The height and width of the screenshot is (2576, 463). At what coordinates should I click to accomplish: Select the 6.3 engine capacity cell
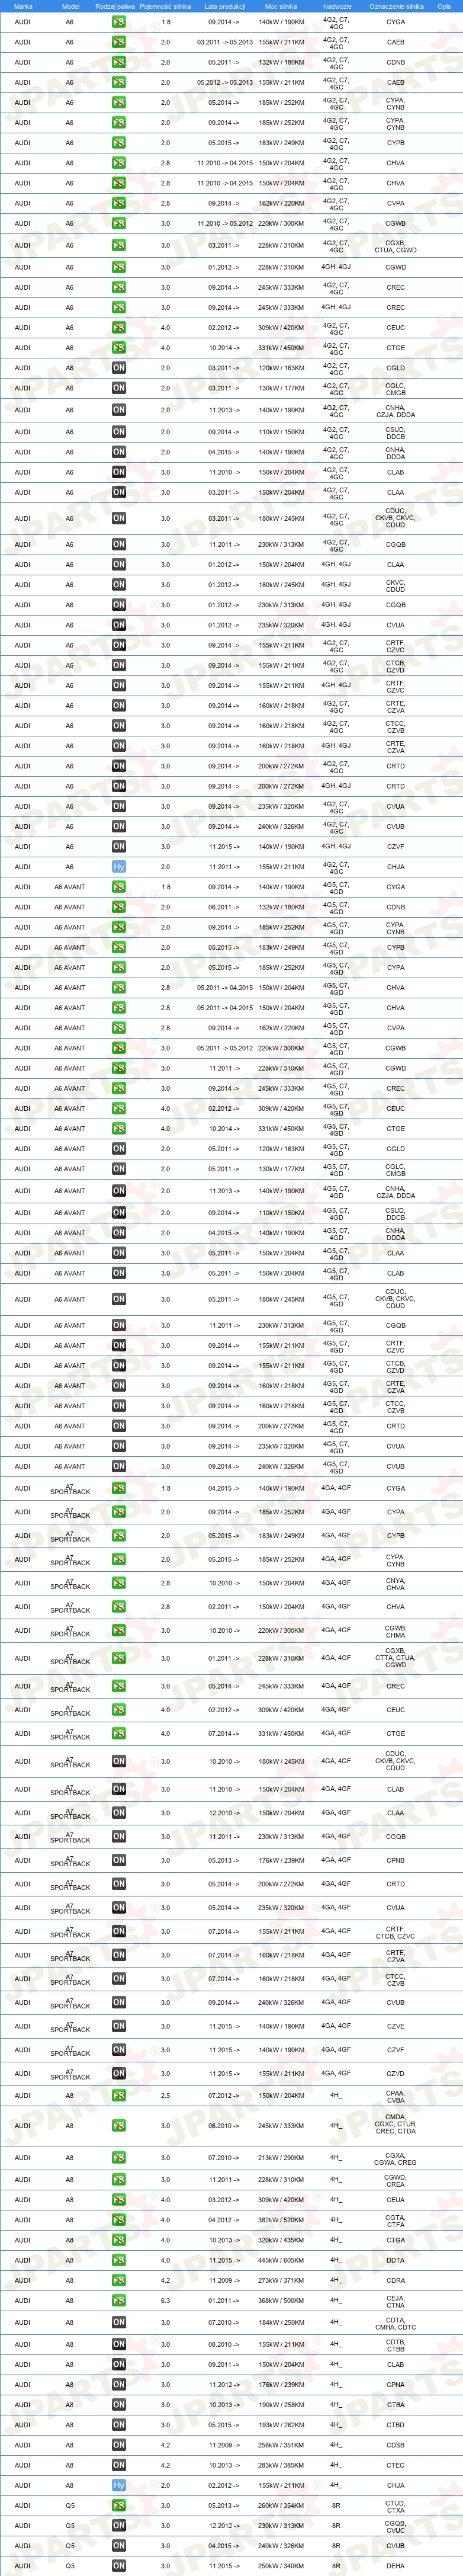166,2300
